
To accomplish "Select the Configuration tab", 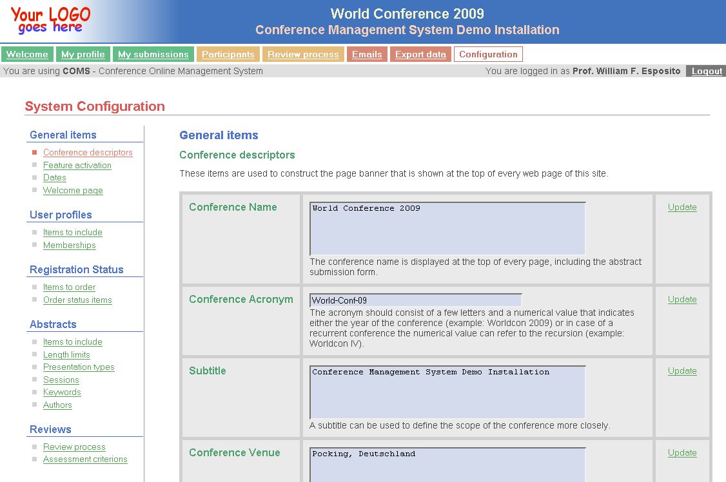I will pyautogui.click(x=488, y=54).
